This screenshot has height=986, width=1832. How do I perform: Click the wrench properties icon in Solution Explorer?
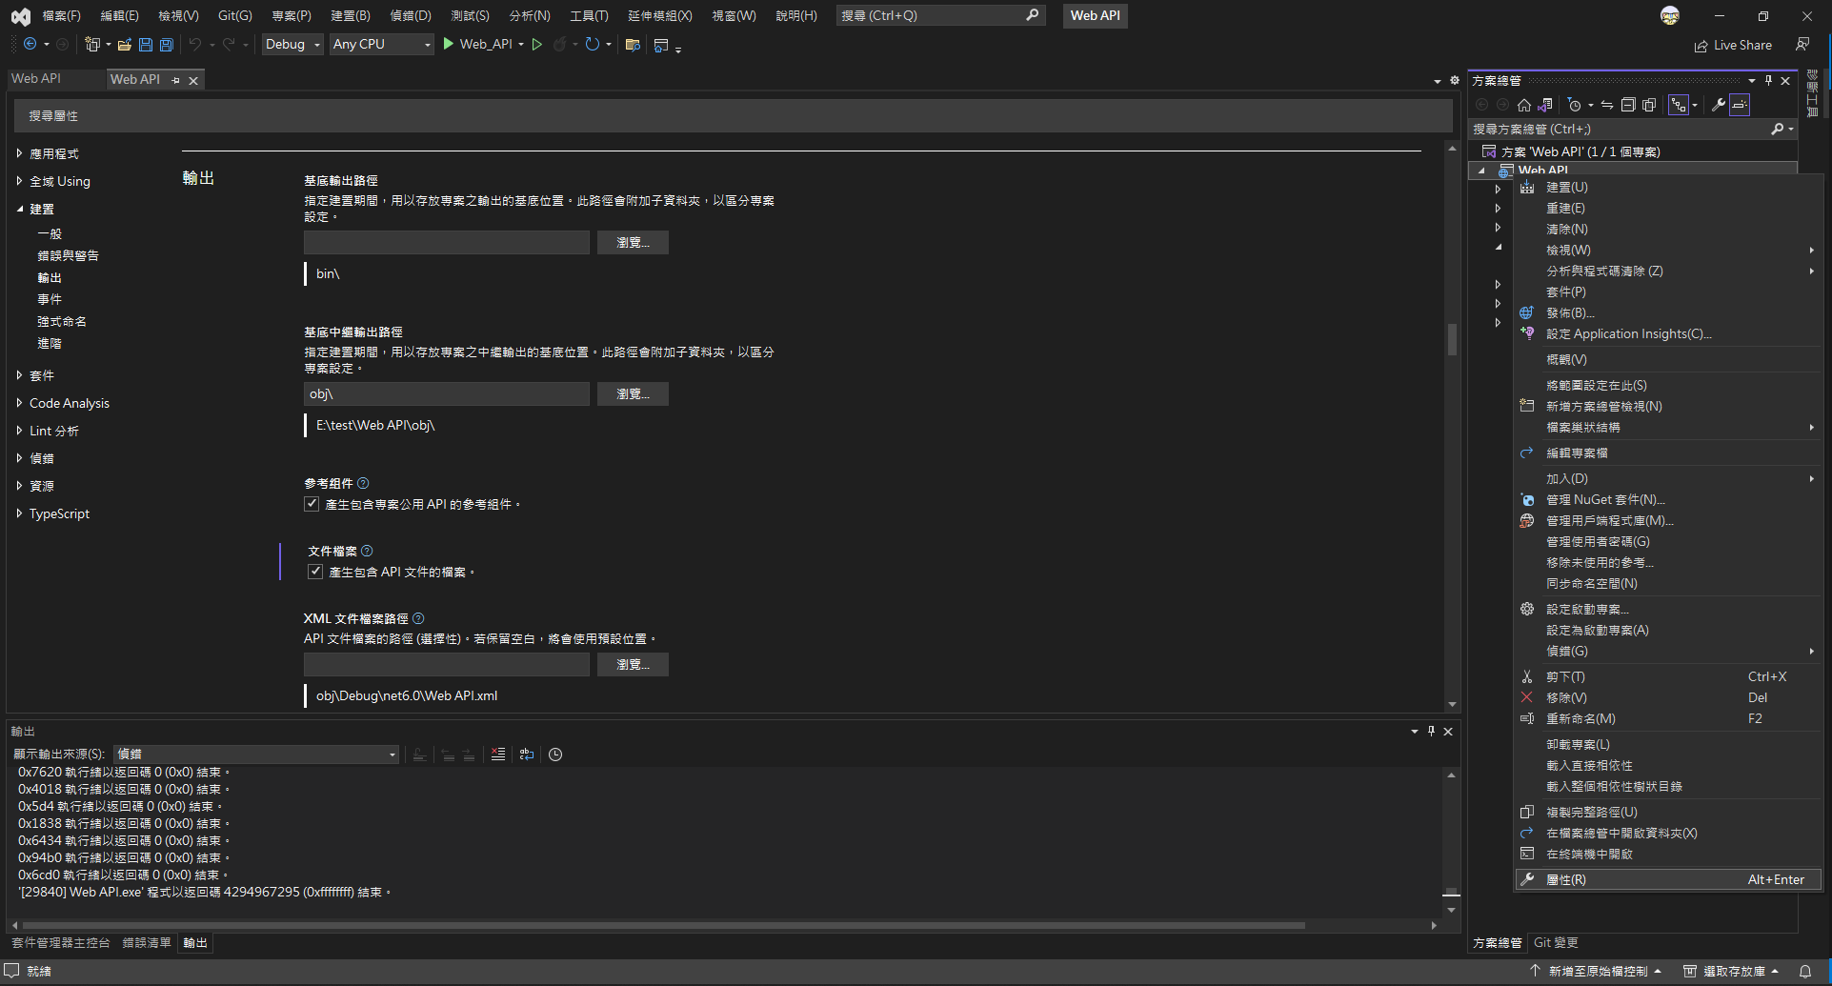1719,105
